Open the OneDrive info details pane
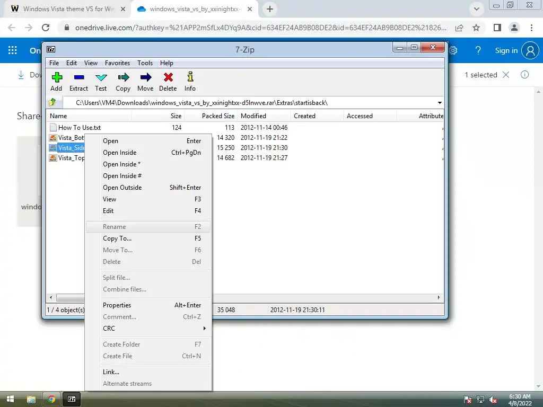The image size is (543, 407). pos(524,75)
